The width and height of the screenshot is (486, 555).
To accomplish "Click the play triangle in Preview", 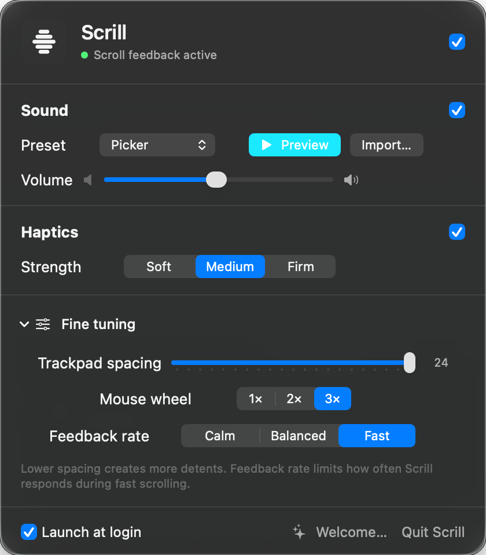I will (267, 145).
